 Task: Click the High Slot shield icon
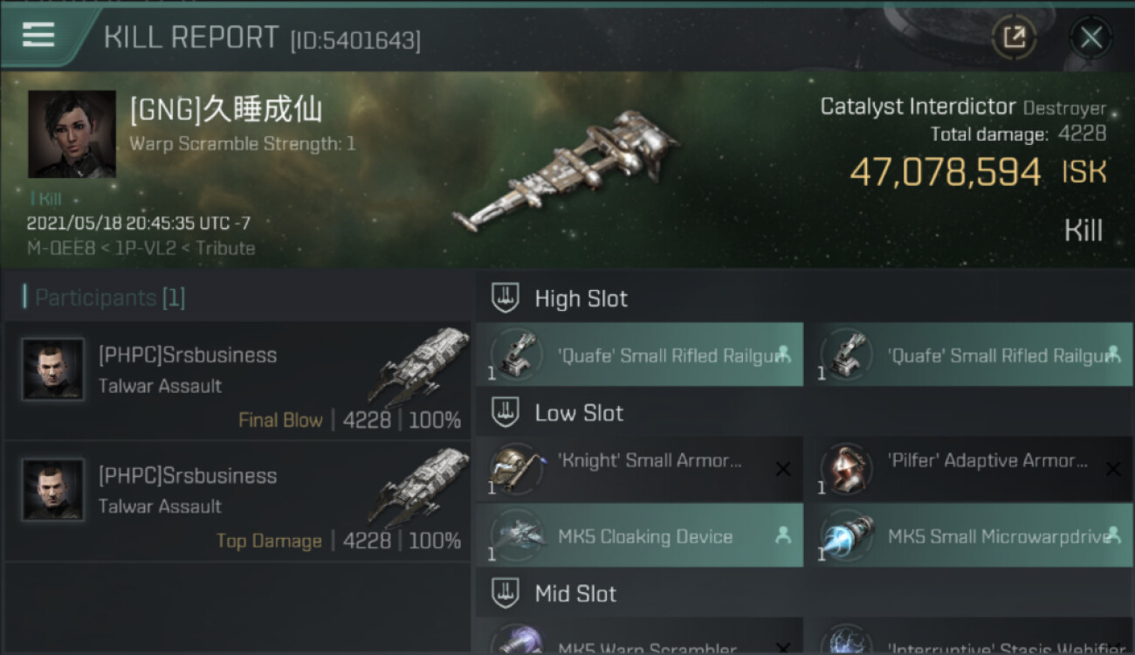pyautogui.click(x=505, y=298)
